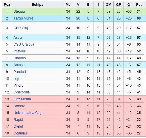The height and width of the screenshot is (138, 146).
Task: Open the Pandurii team page
Action: click(x=20, y=72)
